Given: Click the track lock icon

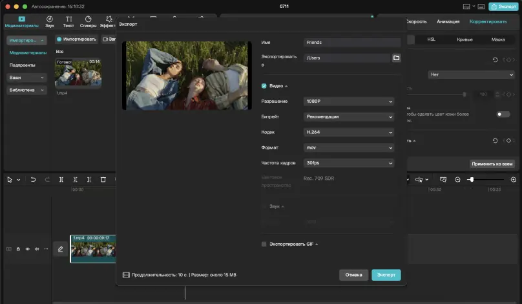Looking at the screenshot, I should [18, 249].
